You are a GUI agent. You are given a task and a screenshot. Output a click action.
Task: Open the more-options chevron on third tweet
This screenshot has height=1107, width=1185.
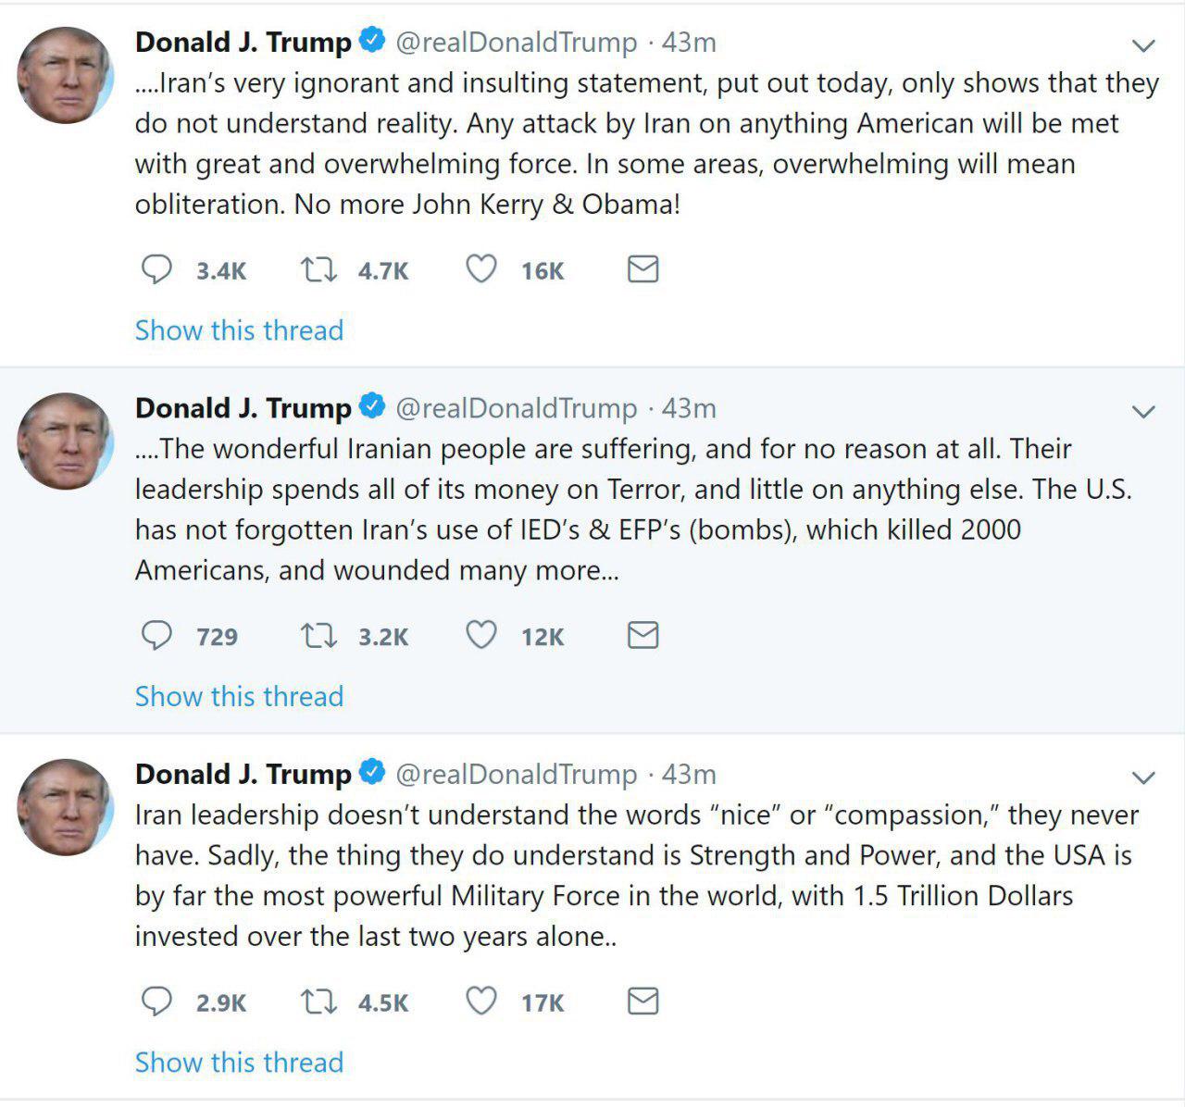click(x=1144, y=777)
